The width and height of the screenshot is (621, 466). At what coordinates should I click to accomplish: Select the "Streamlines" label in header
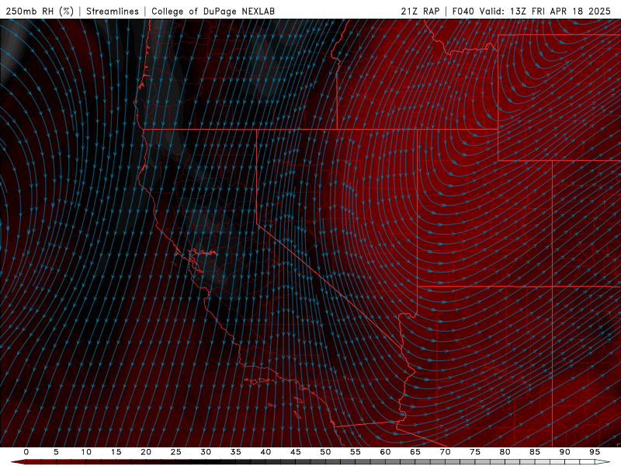(x=113, y=11)
